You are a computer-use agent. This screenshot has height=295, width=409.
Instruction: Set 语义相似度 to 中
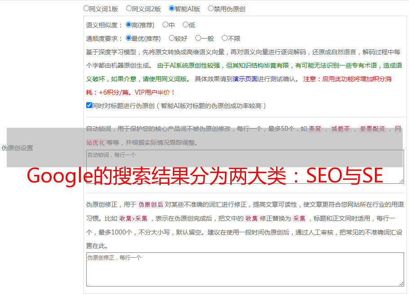click(165, 25)
